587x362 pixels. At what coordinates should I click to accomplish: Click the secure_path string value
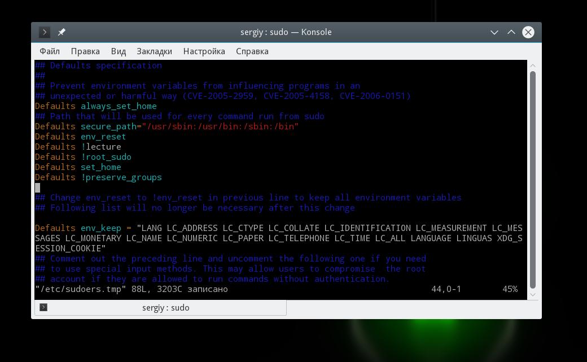point(220,127)
